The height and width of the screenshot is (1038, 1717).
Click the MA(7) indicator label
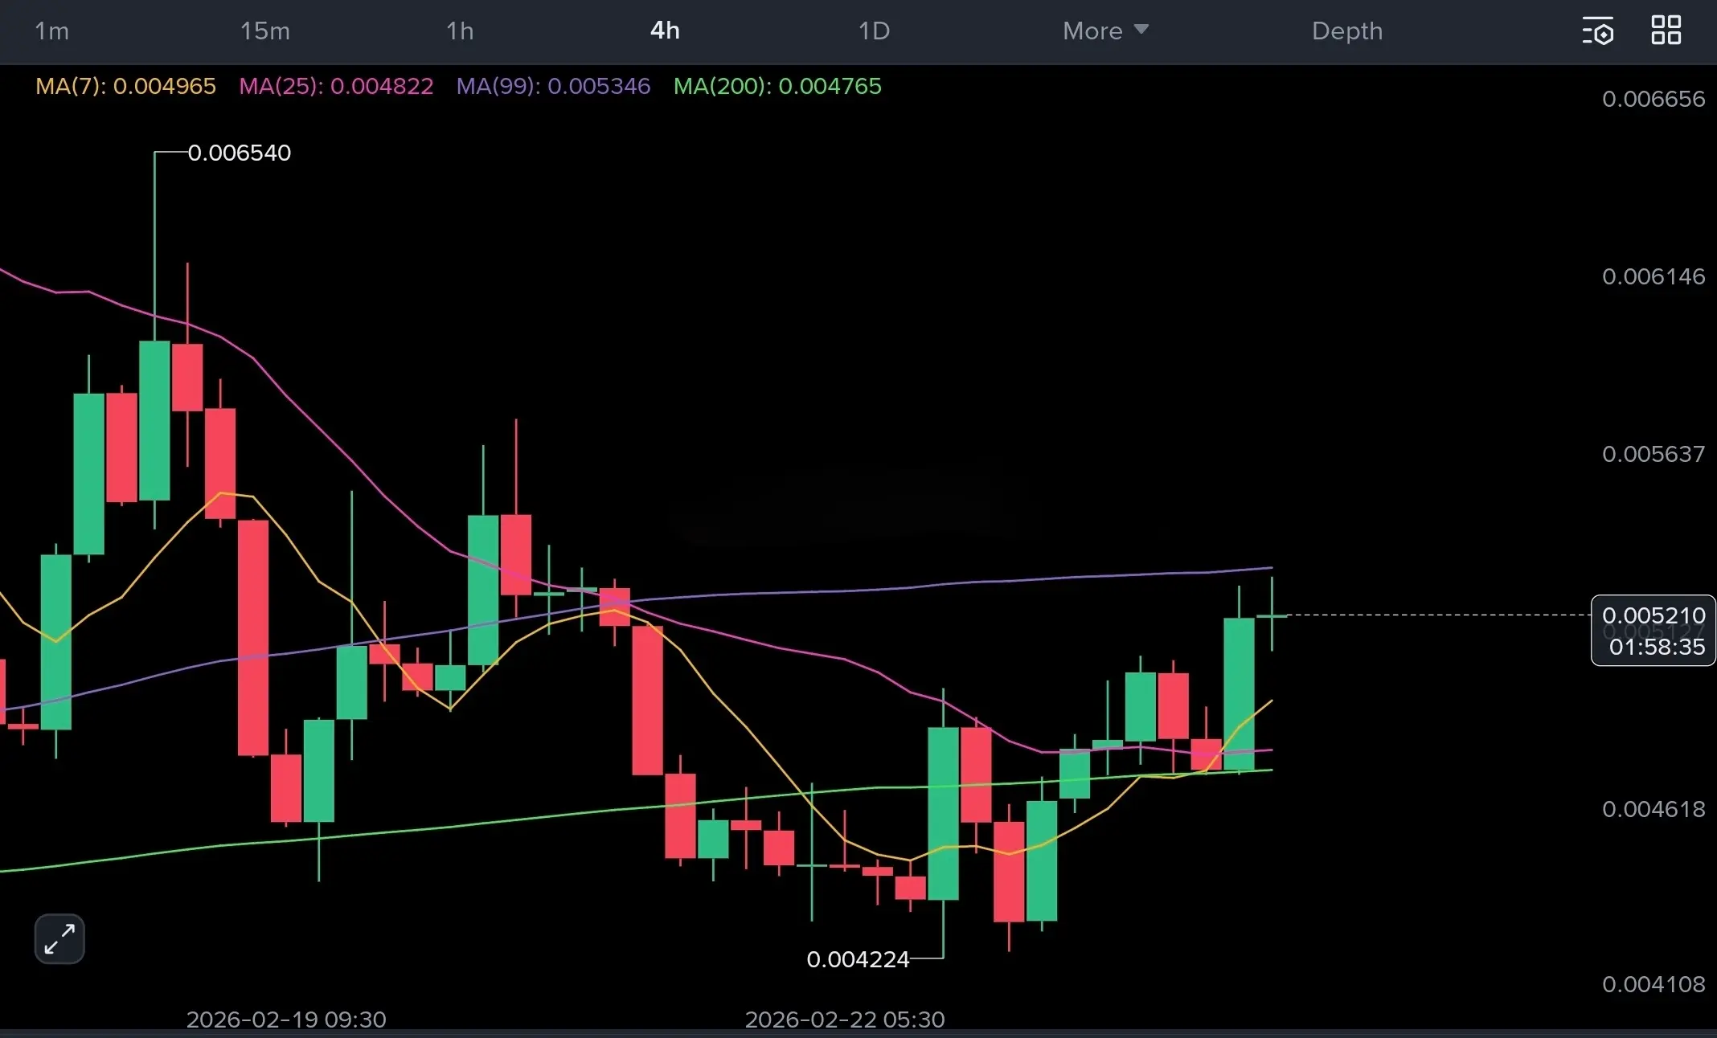(125, 86)
